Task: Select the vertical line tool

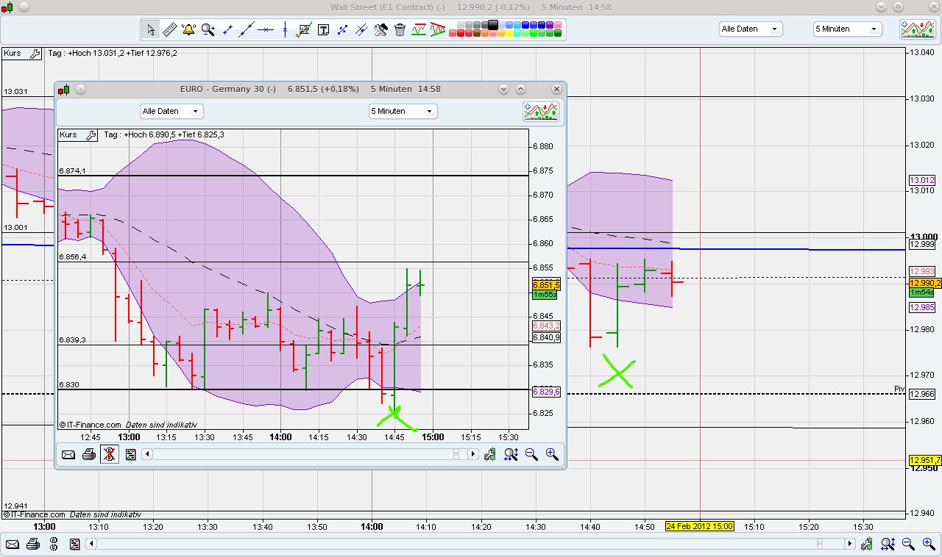Action: 285,29
